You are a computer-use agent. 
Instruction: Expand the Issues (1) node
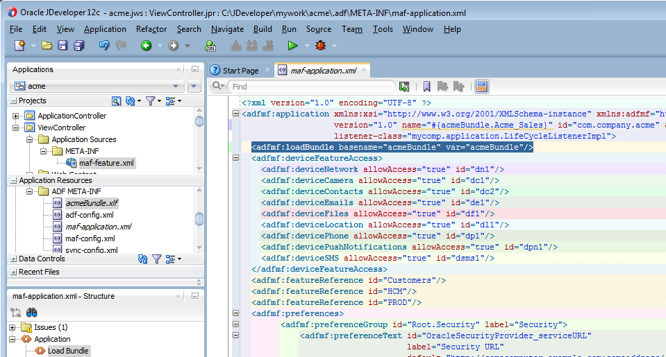click(13, 327)
